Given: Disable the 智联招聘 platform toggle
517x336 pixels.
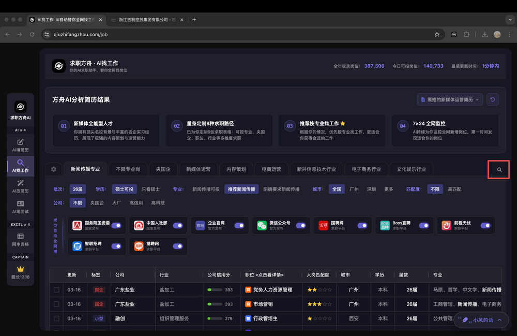Looking at the screenshot, I should point(116,246).
